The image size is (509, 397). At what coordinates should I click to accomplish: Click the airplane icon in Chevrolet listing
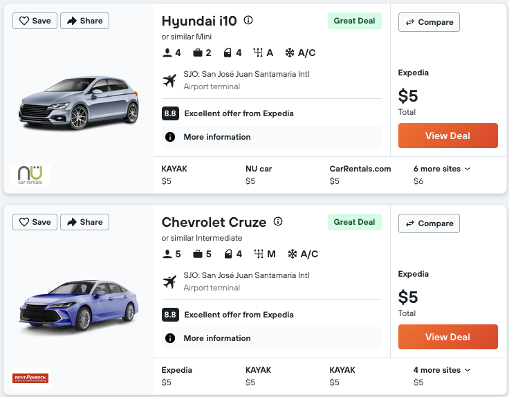pos(169,282)
